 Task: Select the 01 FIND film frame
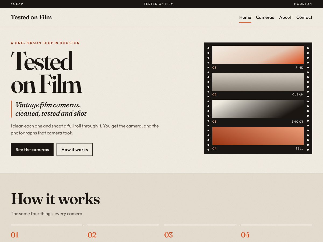point(258,55)
